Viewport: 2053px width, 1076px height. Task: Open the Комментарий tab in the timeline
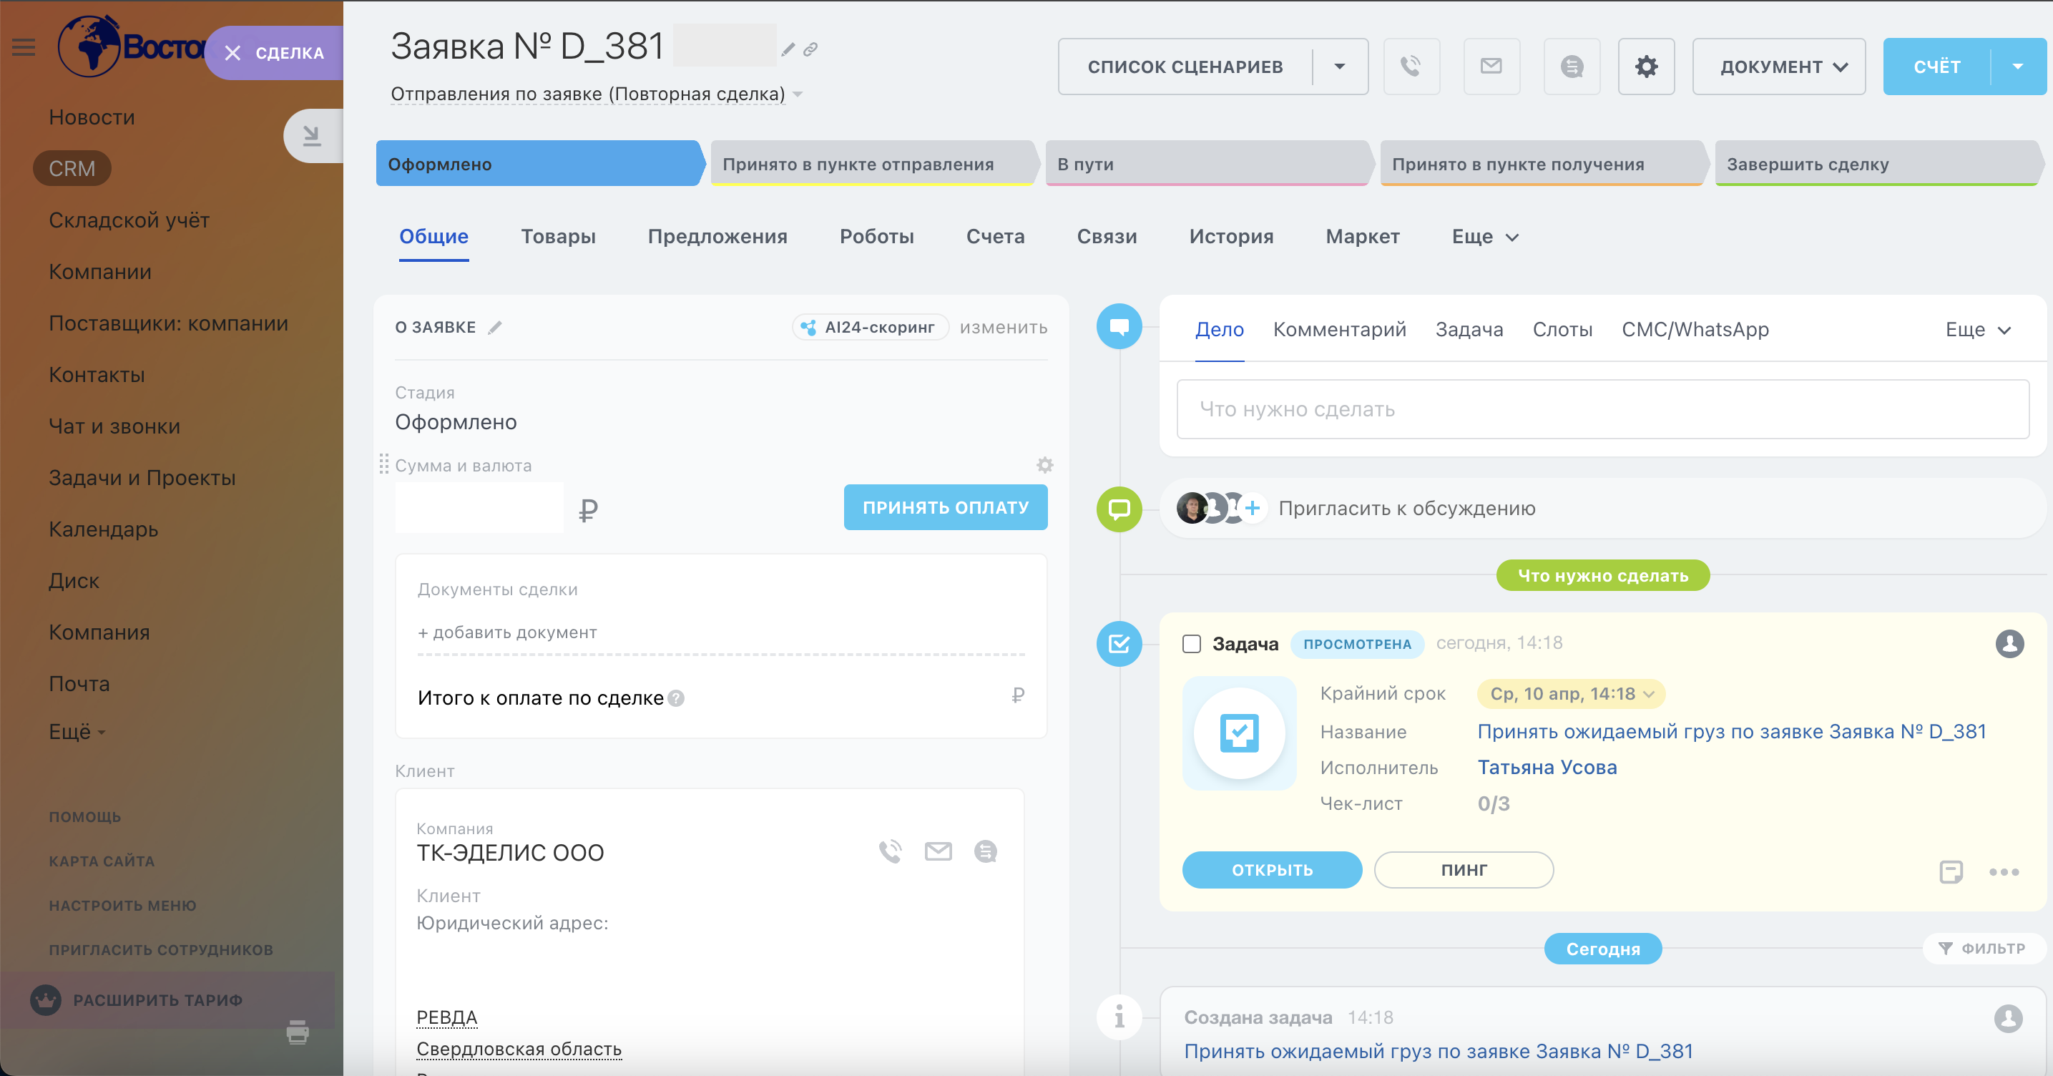1339,329
